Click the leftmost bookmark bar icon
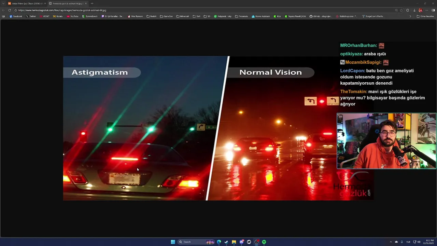 3,16
